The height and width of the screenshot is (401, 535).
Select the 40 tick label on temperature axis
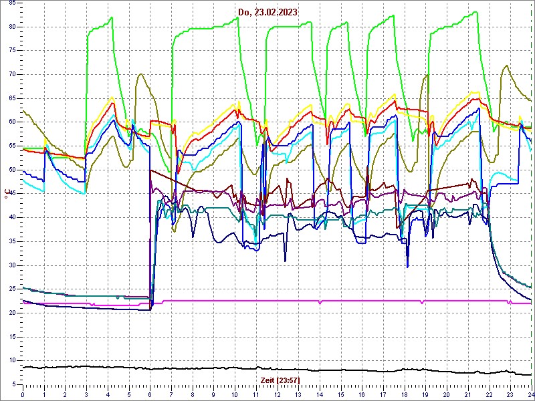coord(12,218)
